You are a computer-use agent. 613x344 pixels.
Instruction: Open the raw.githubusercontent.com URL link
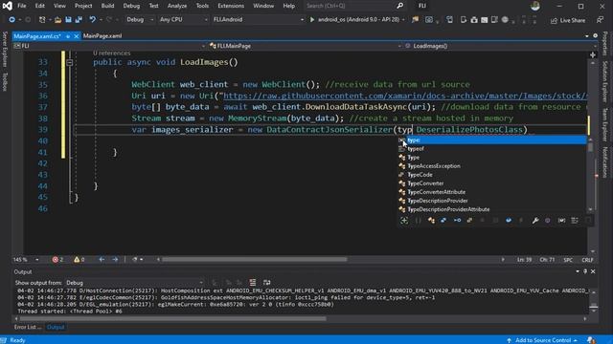404,96
